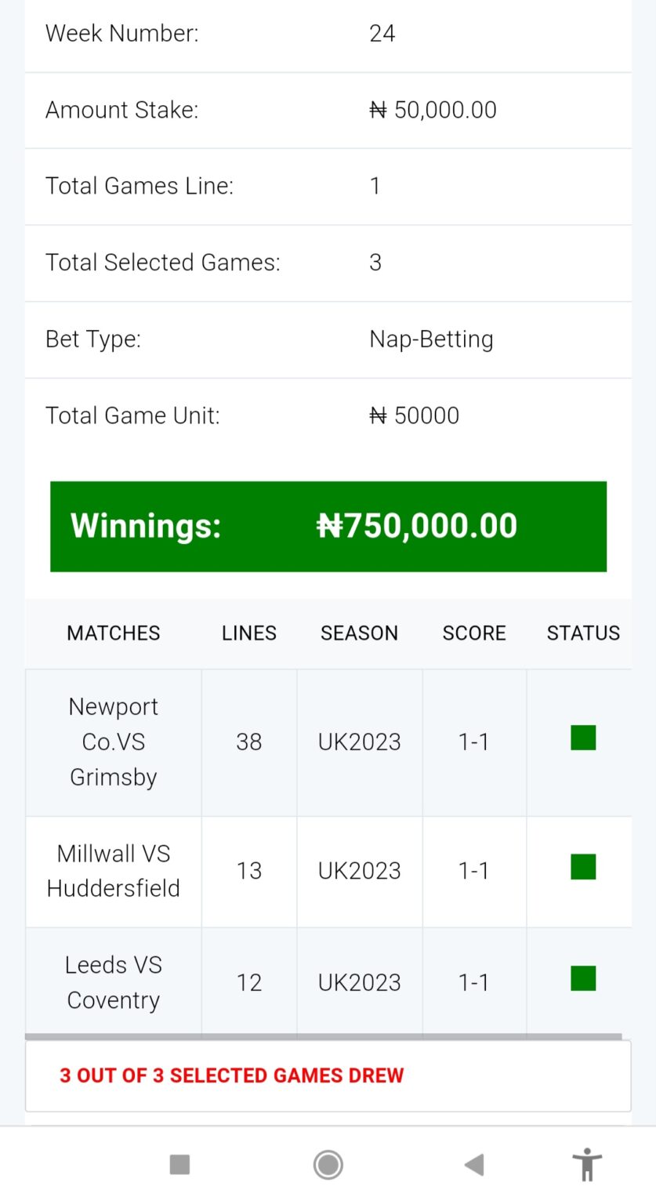
Task: Tap the Nap-Betting bet type value
Action: click(431, 339)
